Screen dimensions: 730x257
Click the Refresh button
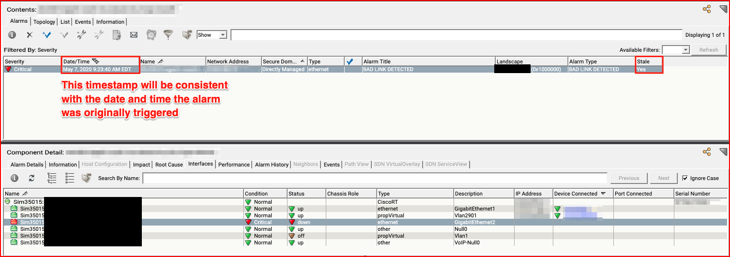709,50
